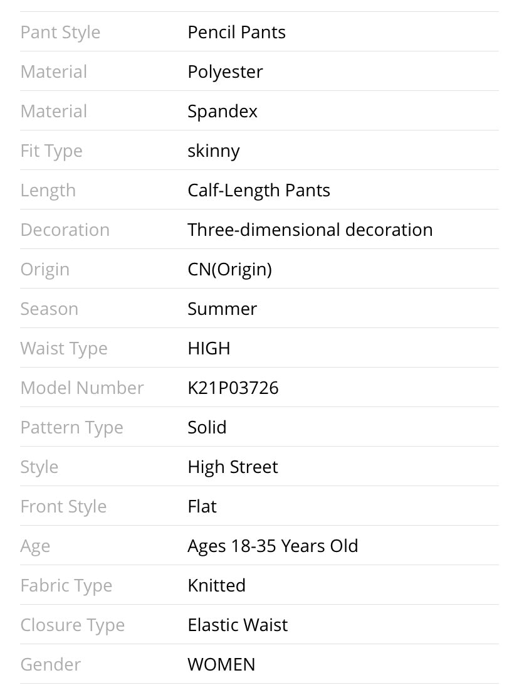This screenshot has height=685, width=519.
Task: Click the "Calf-Length Pants" value
Action: 258,190
